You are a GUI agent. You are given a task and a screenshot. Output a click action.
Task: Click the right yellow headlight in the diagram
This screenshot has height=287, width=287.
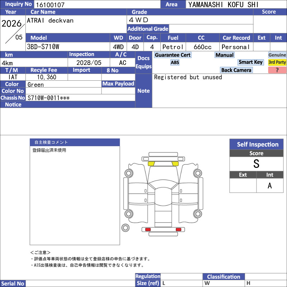click(175, 164)
